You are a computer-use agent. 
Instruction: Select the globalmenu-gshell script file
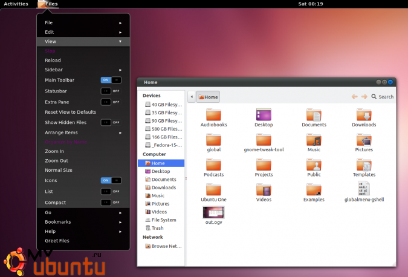coord(364,188)
